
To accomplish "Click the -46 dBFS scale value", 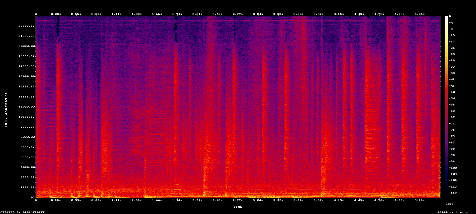I will (x=452, y=86).
